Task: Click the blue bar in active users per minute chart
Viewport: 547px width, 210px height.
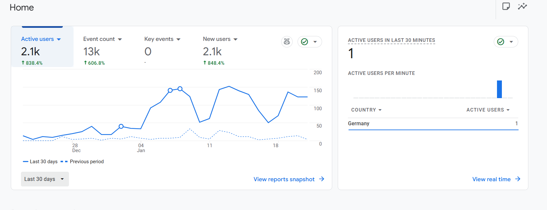Action: pyautogui.click(x=499, y=89)
